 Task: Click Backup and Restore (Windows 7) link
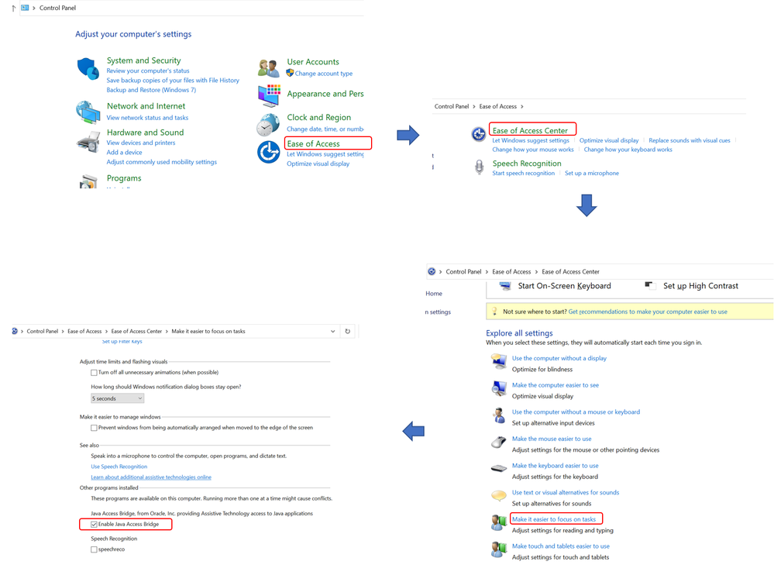[x=151, y=90]
